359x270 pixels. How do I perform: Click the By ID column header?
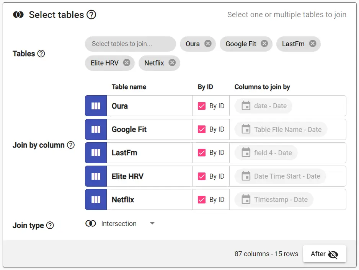click(206, 87)
